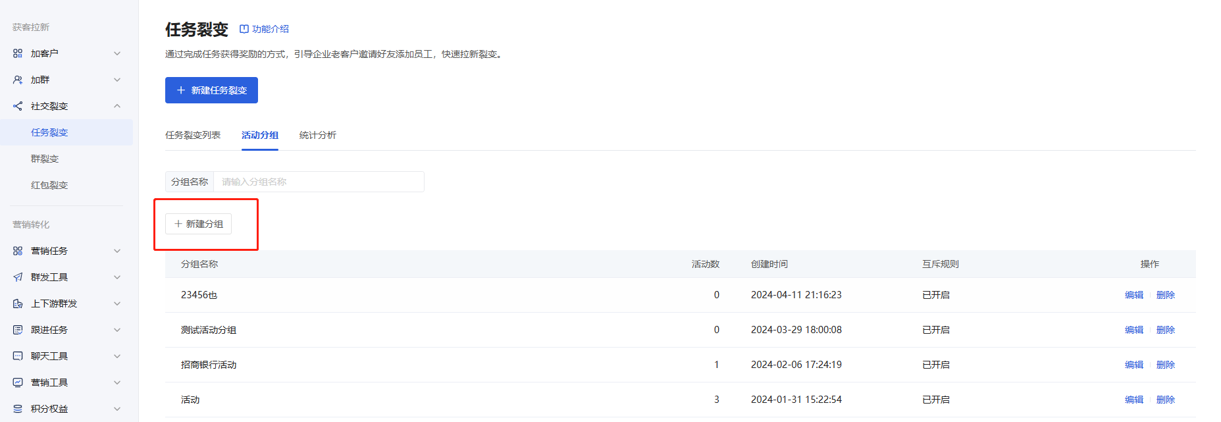Screen dimensions: 1221x422
Task: Click the 功能介绍 book icon
Action: coord(244,29)
